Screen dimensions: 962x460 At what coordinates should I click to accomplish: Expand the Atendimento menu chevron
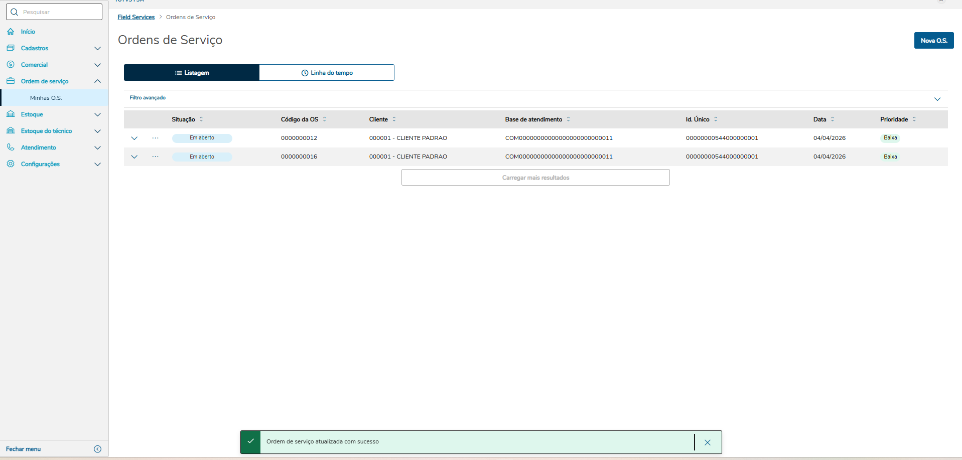98,147
